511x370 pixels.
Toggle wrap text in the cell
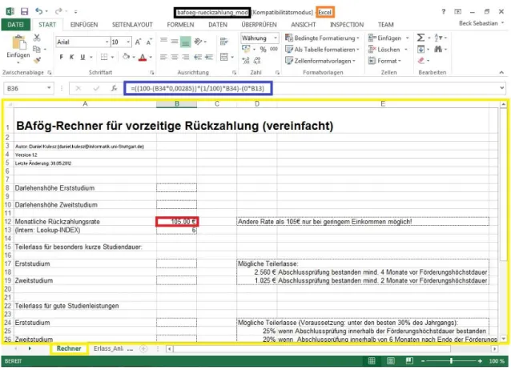pos(224,42)
